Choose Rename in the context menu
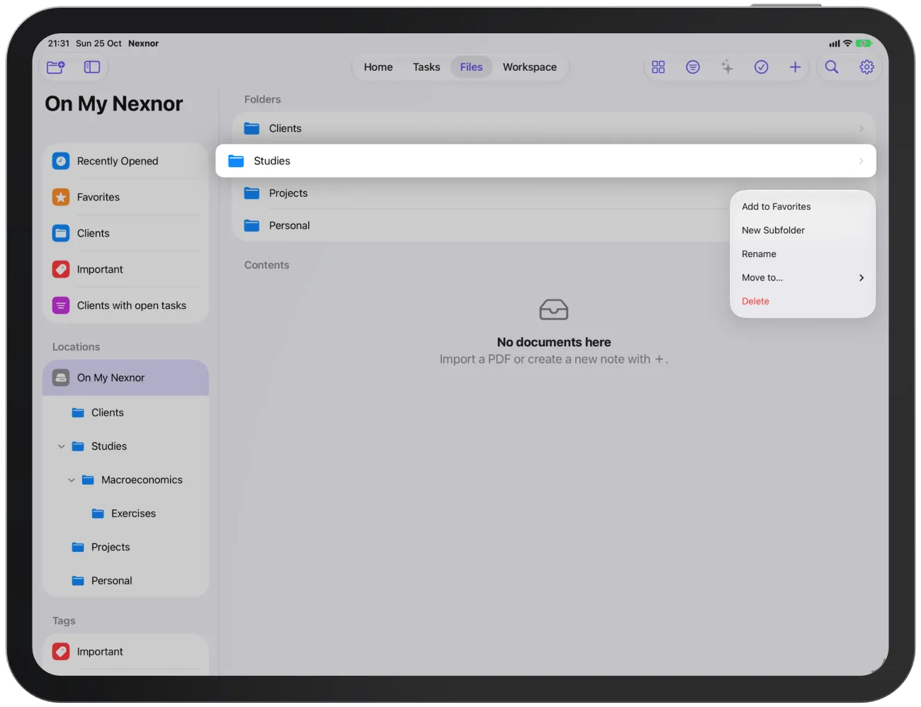The image size is (921, 707). pos(803,254)
